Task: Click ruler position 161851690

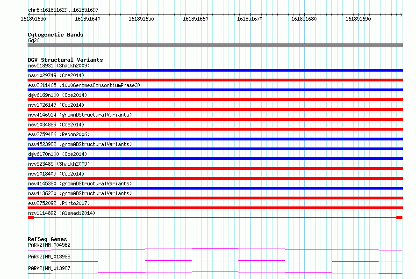Action: click(x=358, y=19)
